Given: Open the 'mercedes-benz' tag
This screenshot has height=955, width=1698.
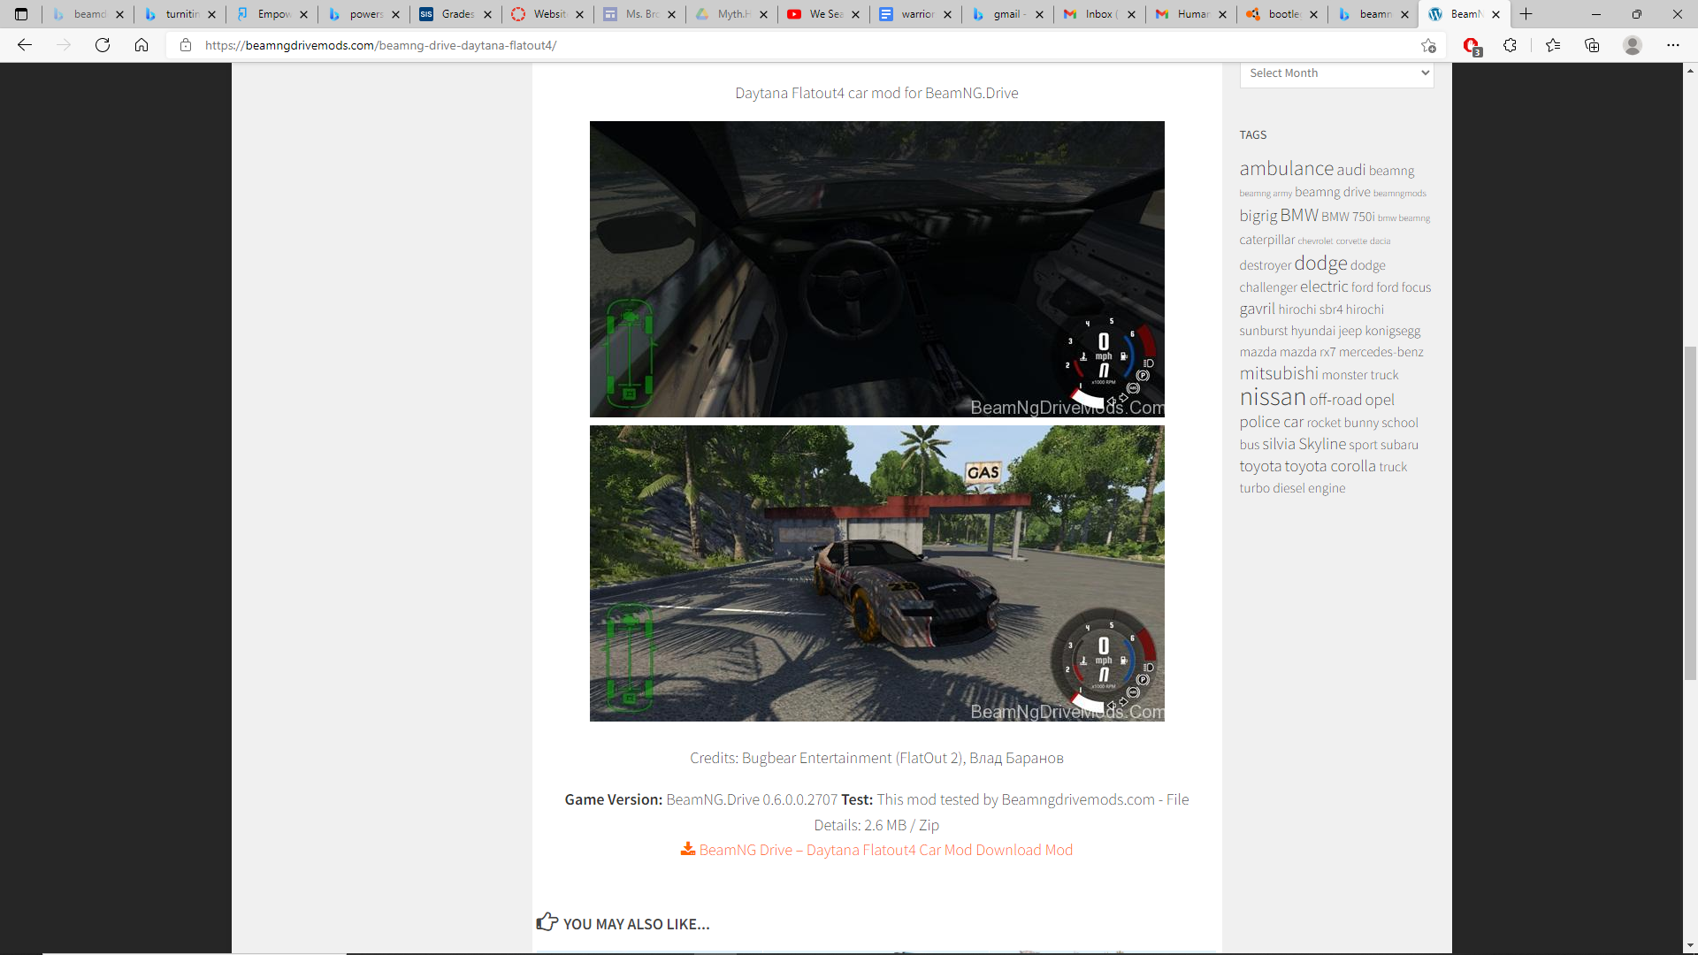Looking at the screenshot, I should 1381,352.
